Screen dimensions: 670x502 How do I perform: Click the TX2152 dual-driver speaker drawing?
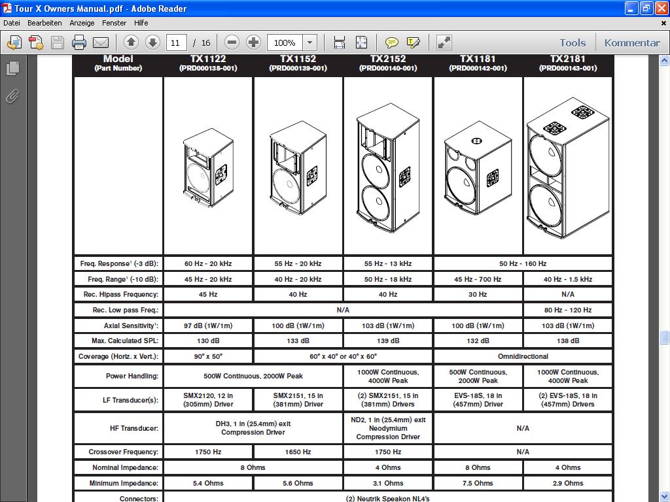(388, 167)
